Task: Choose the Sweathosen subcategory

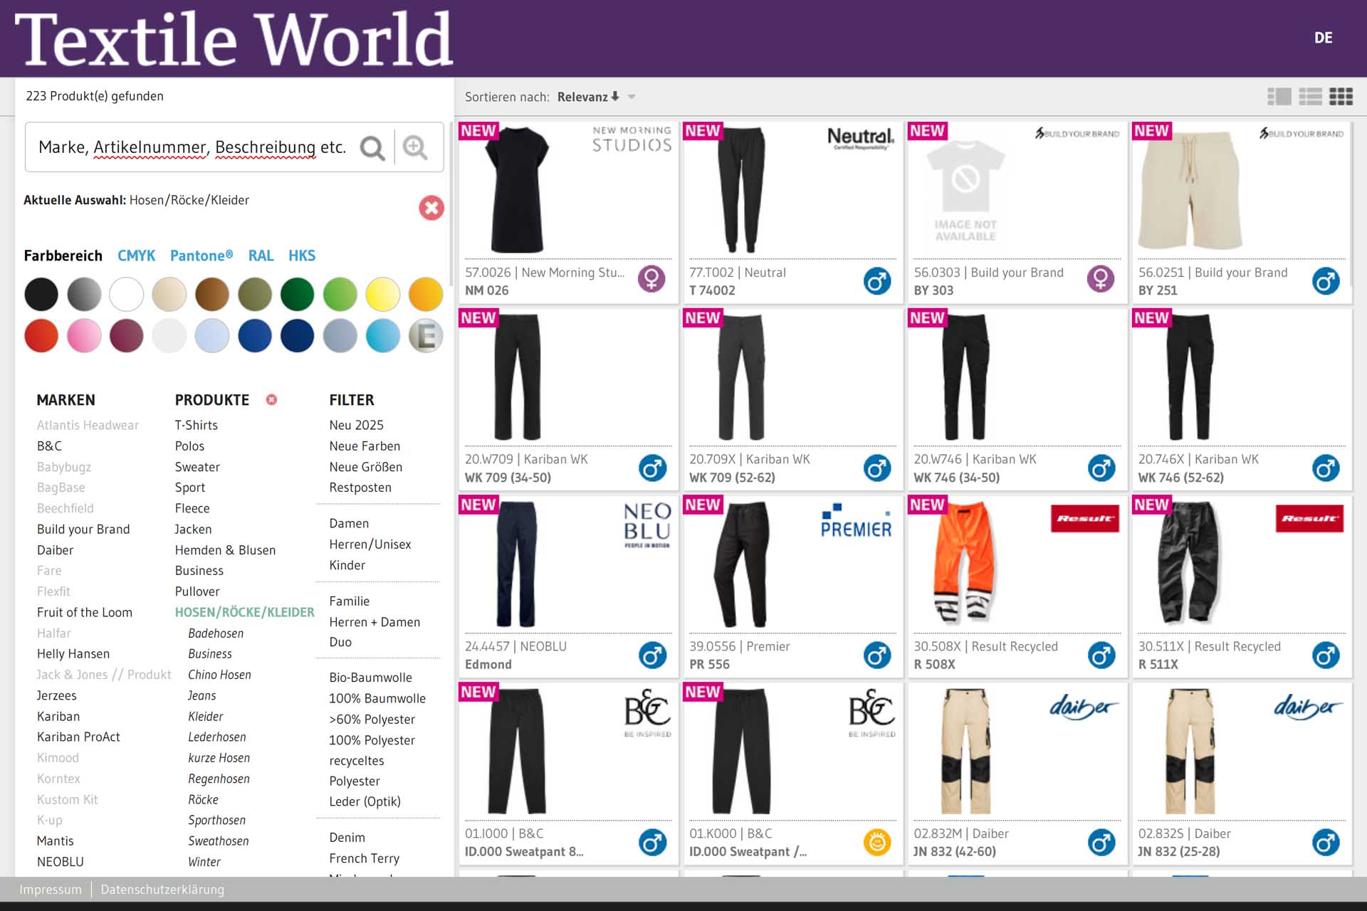Action: point(218,841)
